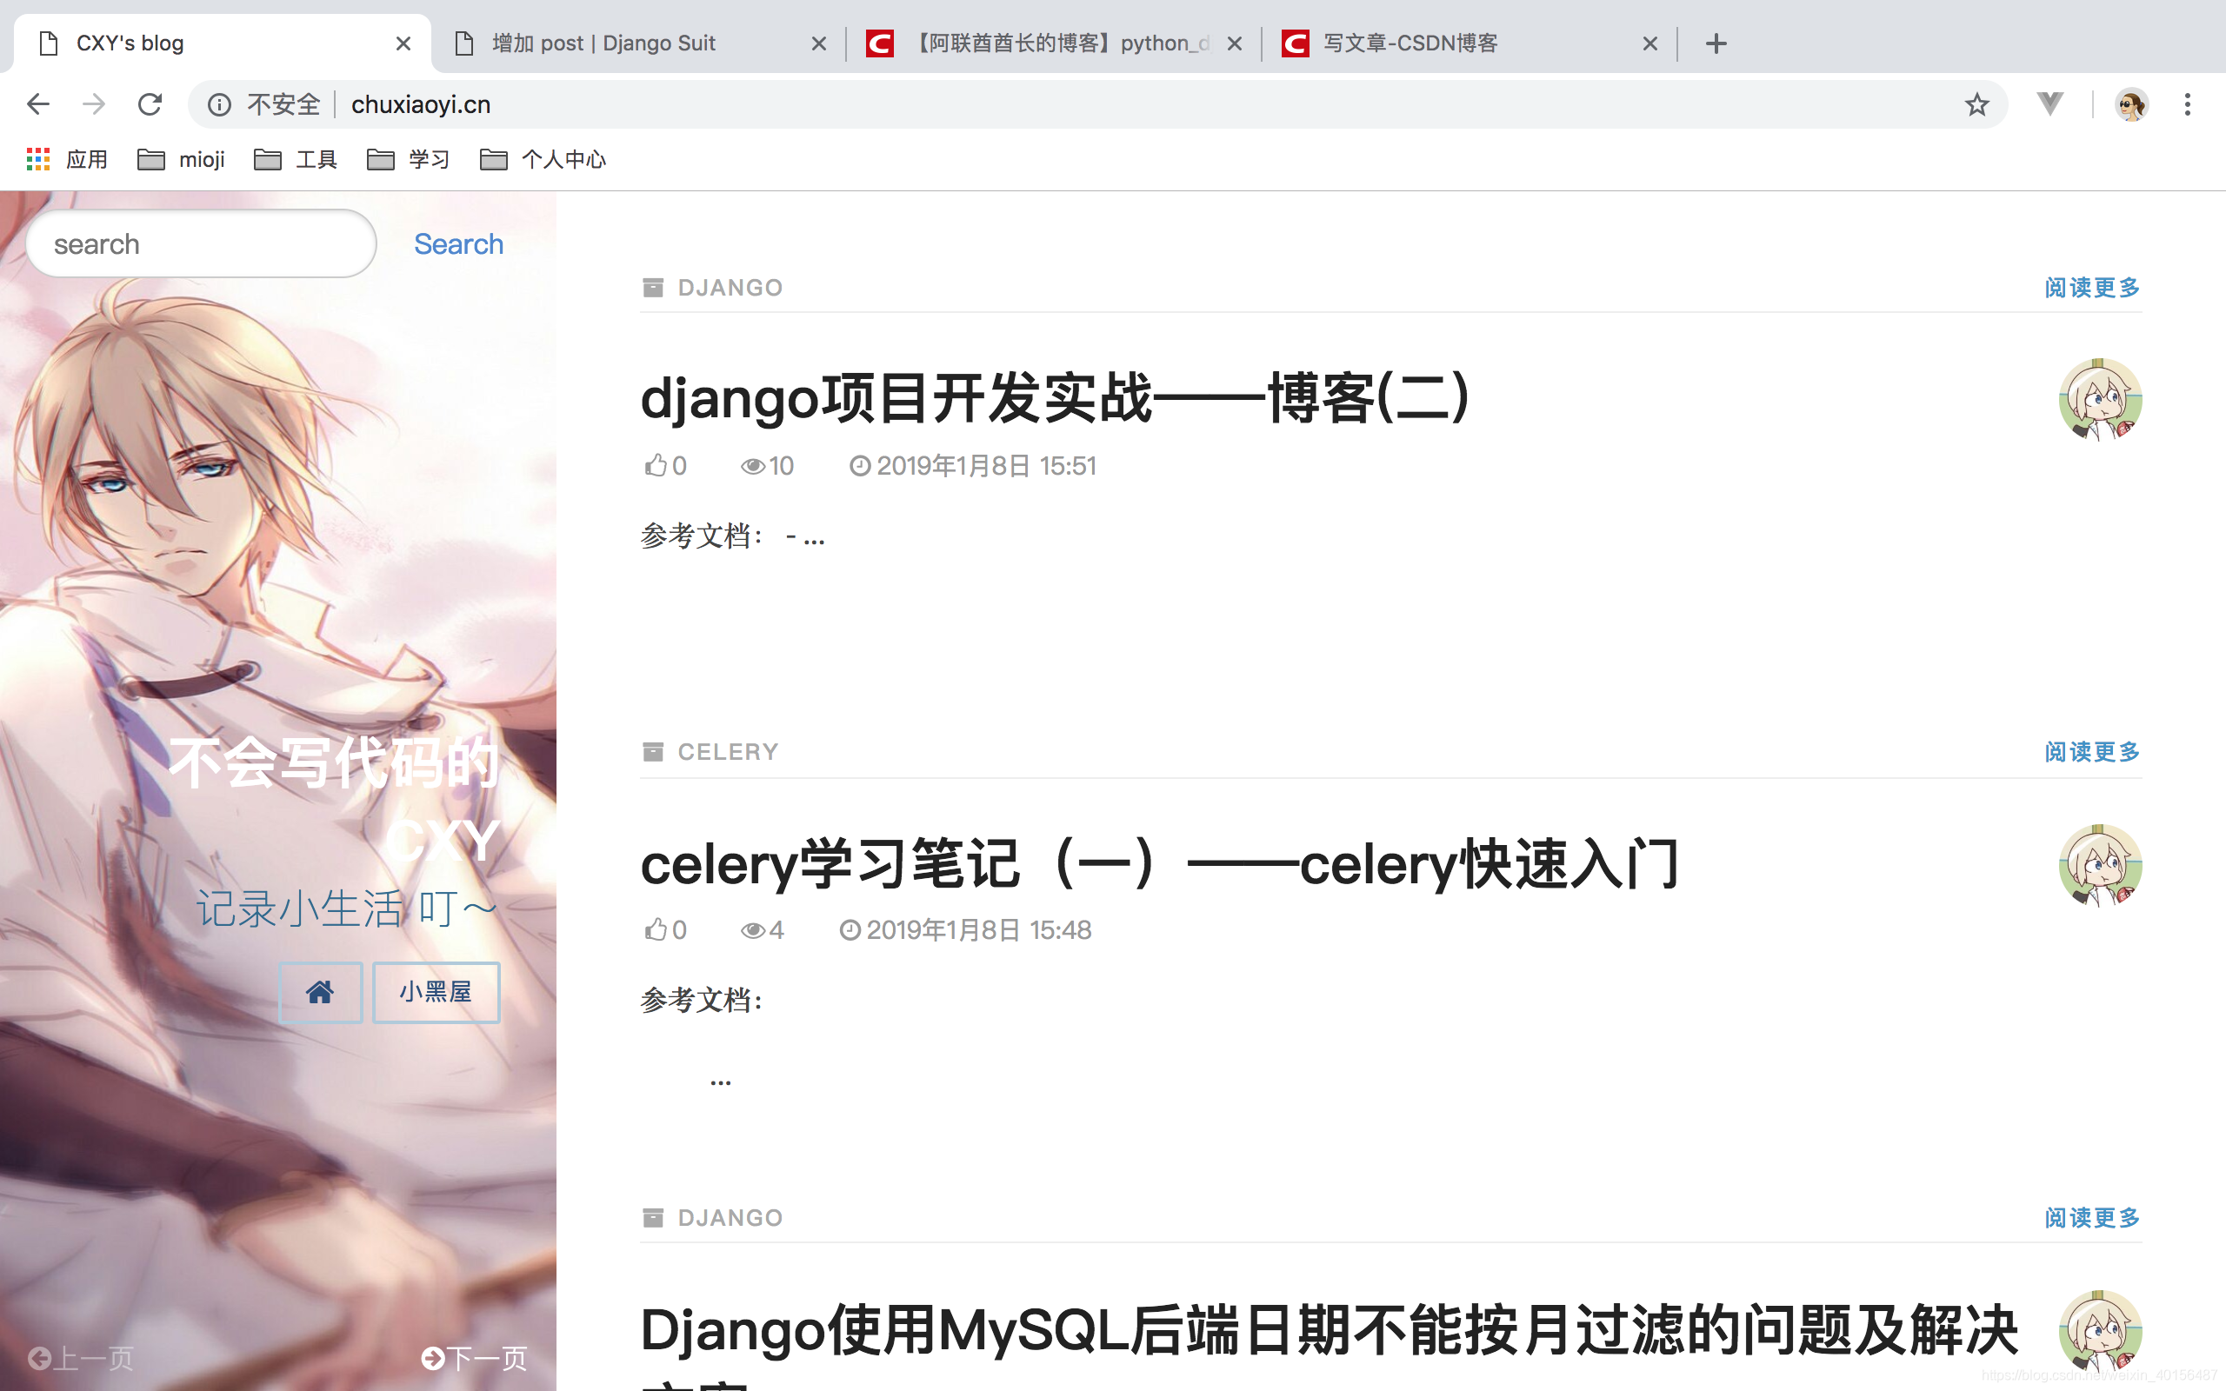
Task: Switch to the CXY's blog tab
Action: tap(221, 43)
